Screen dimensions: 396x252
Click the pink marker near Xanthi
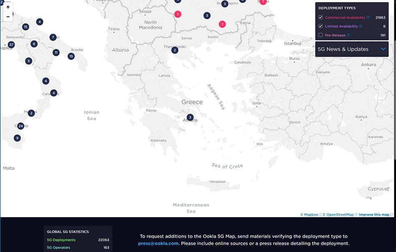point(222,24)
